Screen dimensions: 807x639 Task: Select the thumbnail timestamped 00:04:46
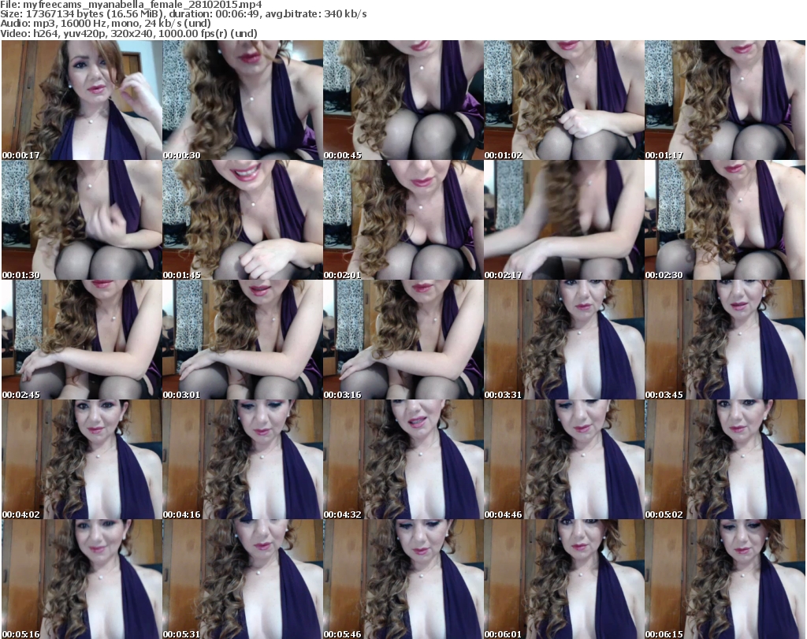coord(564,459)
